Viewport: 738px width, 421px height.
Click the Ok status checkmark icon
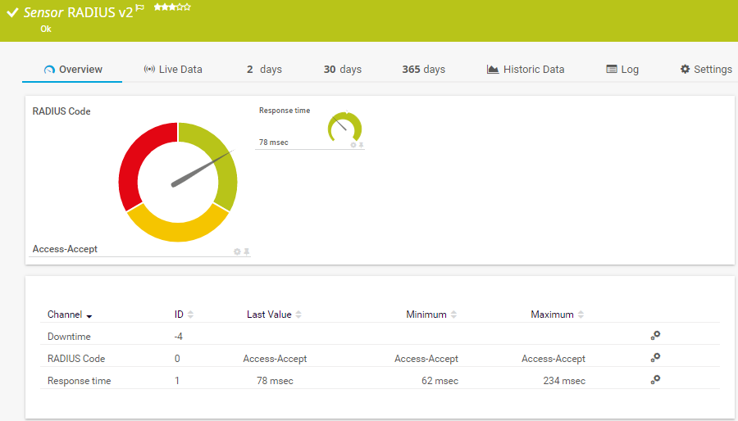coord(12,13)
